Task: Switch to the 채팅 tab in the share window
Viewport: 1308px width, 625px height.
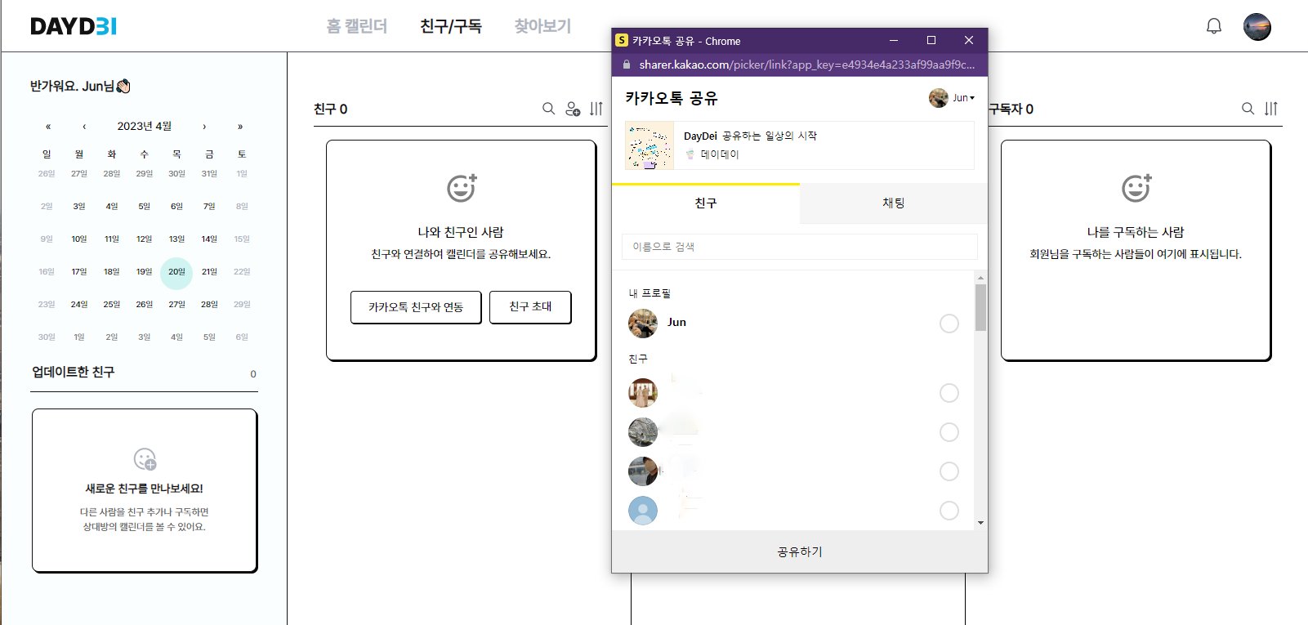Action: (894, 203)
